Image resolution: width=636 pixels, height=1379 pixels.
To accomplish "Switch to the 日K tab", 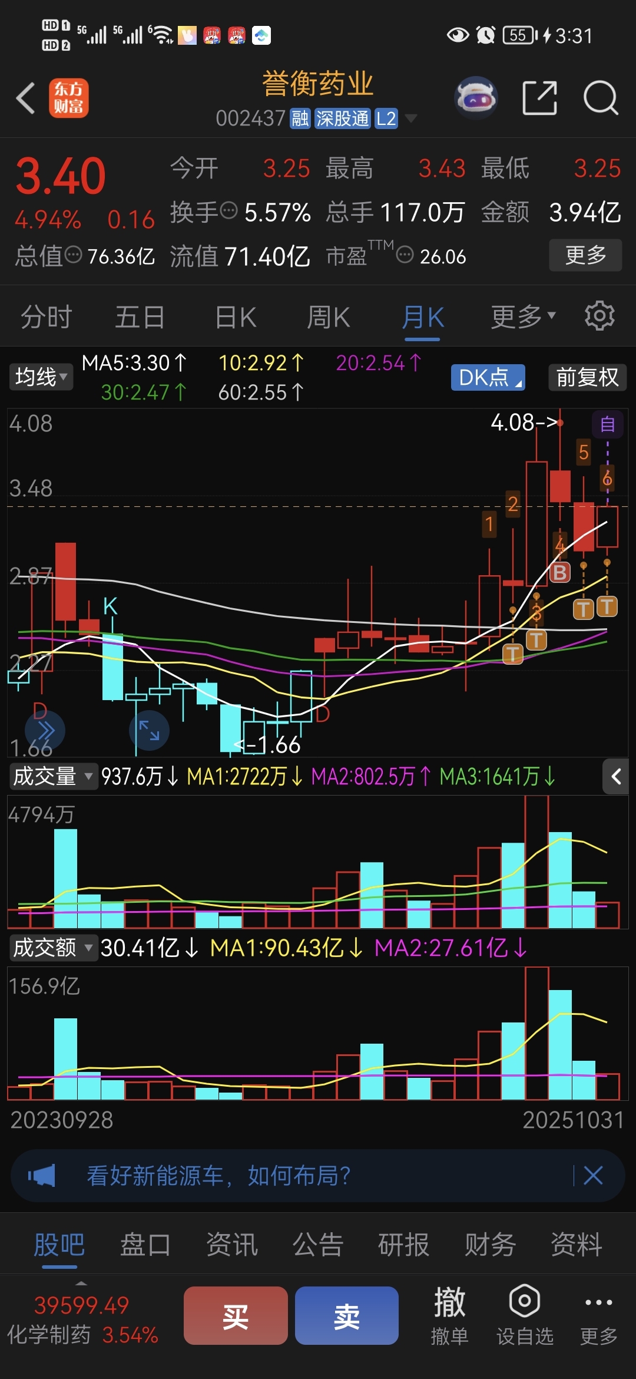I will (x=236, y=317).
